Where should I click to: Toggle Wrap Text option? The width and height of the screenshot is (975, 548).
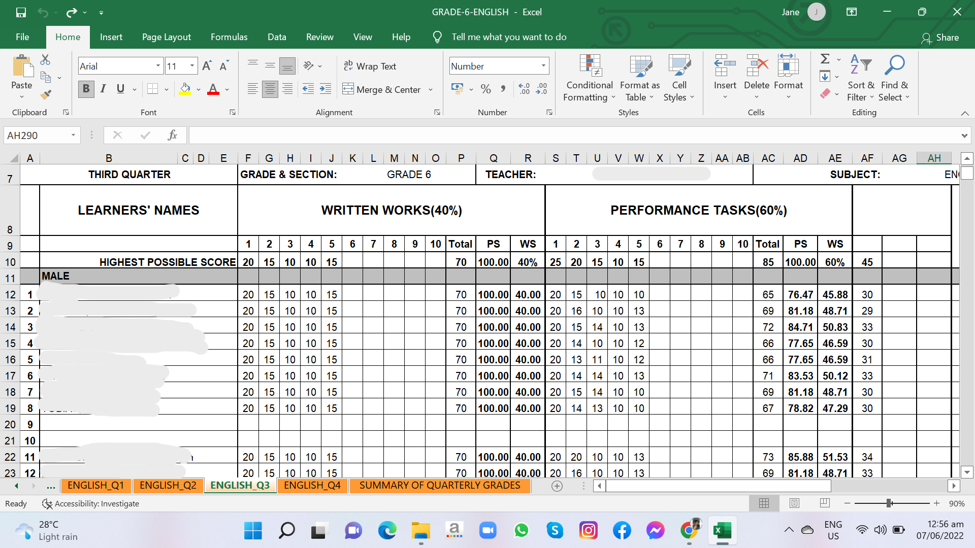click(x=370, y=66)
